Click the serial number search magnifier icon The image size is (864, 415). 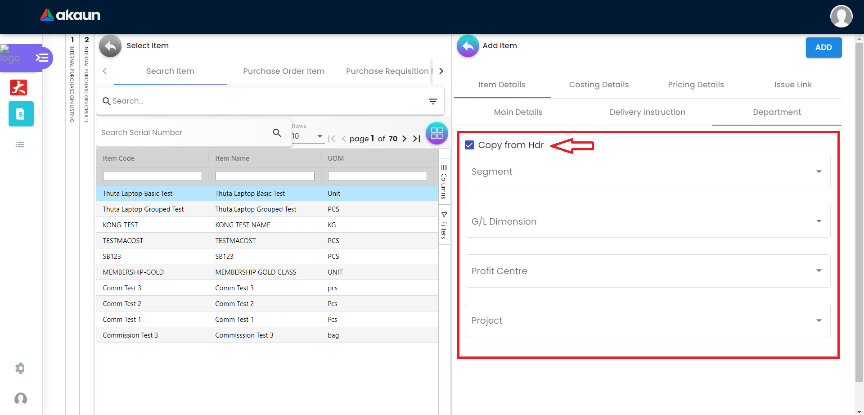click(x=277, y=133)
